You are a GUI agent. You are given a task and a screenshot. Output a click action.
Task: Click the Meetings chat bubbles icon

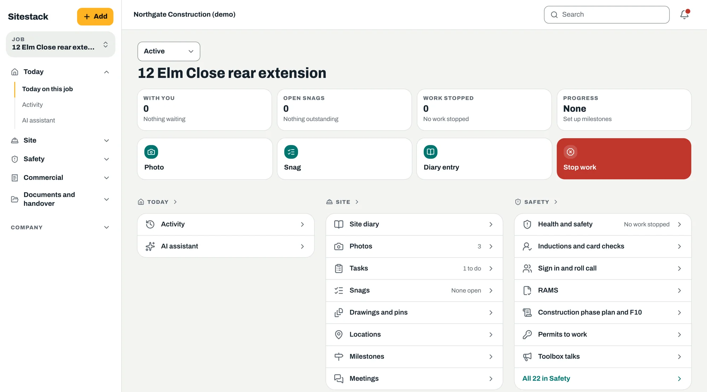339,379
